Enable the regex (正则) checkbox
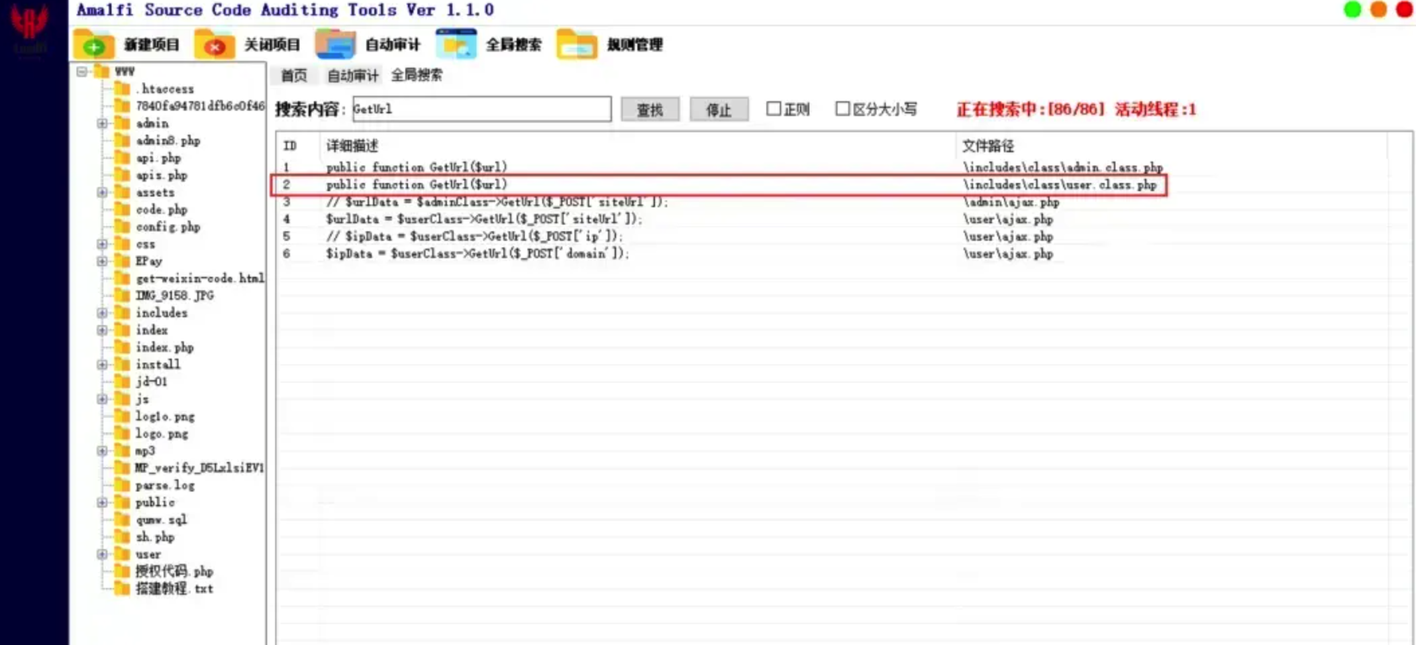The image size is (1416, 645). point(773,109)
